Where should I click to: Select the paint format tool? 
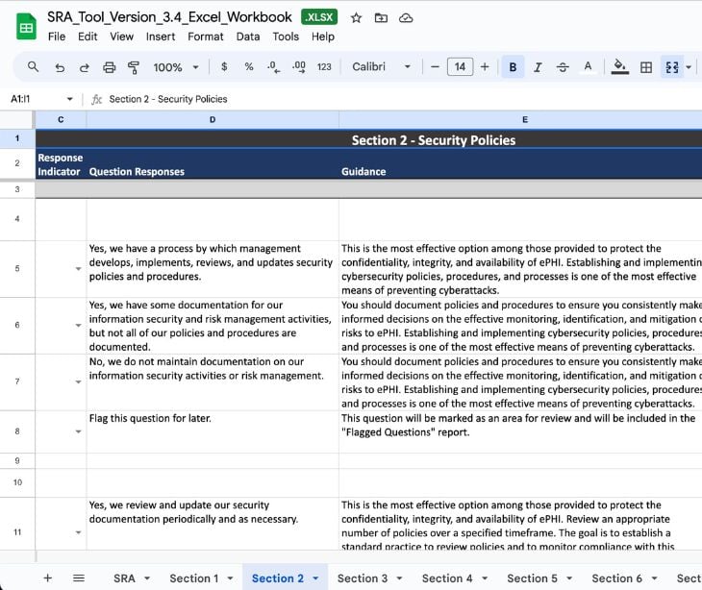134,67
